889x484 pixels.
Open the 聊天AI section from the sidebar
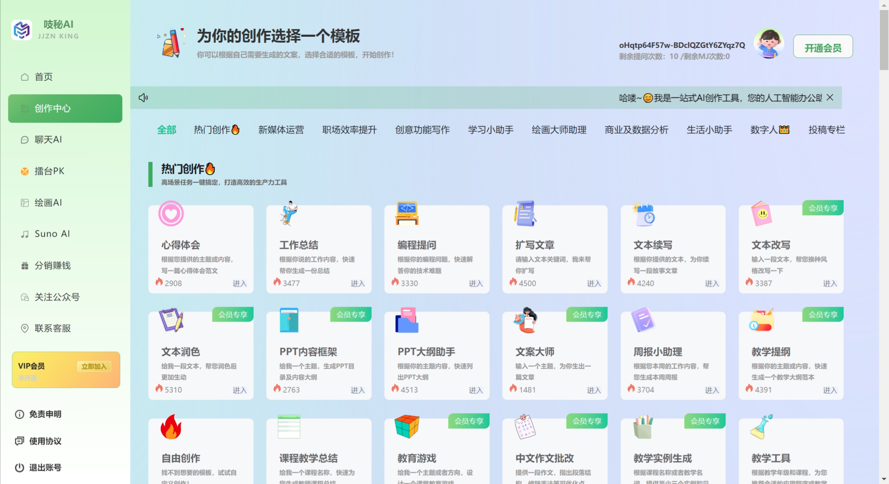[x=48, y=140]
